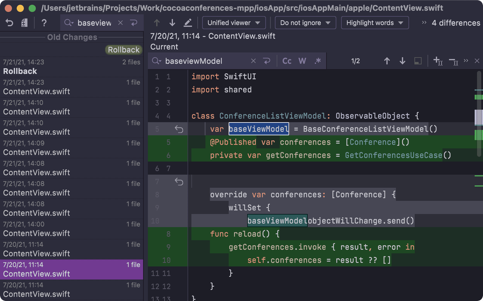Click the pencil edit icon in diff toolbar

click(x=188, y=23)
